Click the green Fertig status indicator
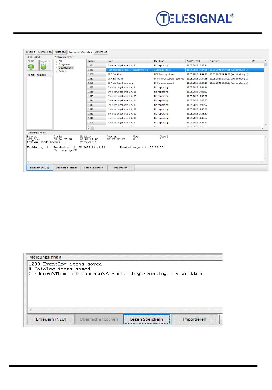Viewport: 272px width, 390px height. 31,67
